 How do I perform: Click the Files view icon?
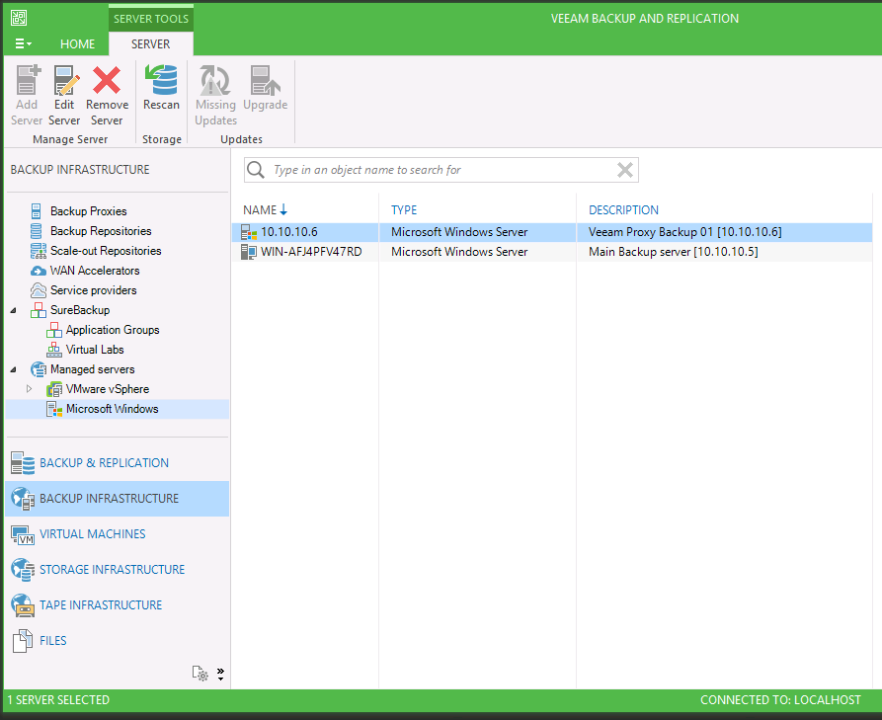pyautogui.click(x=23, y=641)
